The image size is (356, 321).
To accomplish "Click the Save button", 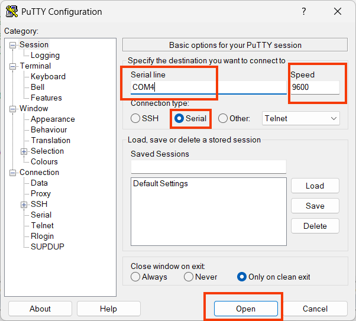I will [315, 206].
